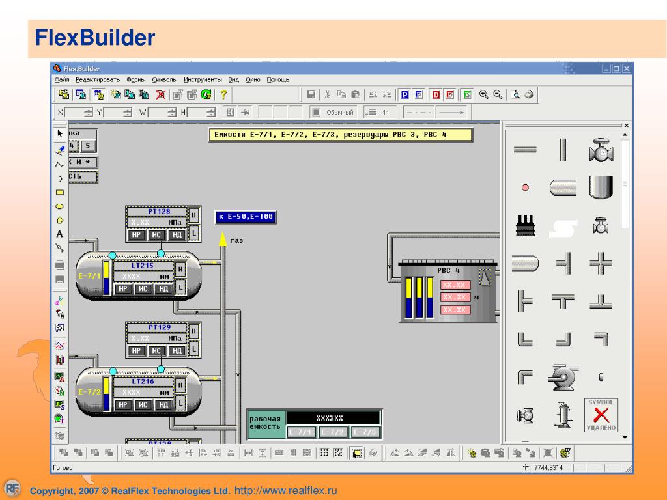Select the polyline tool

pyautogui.click(x=59, y=164)
